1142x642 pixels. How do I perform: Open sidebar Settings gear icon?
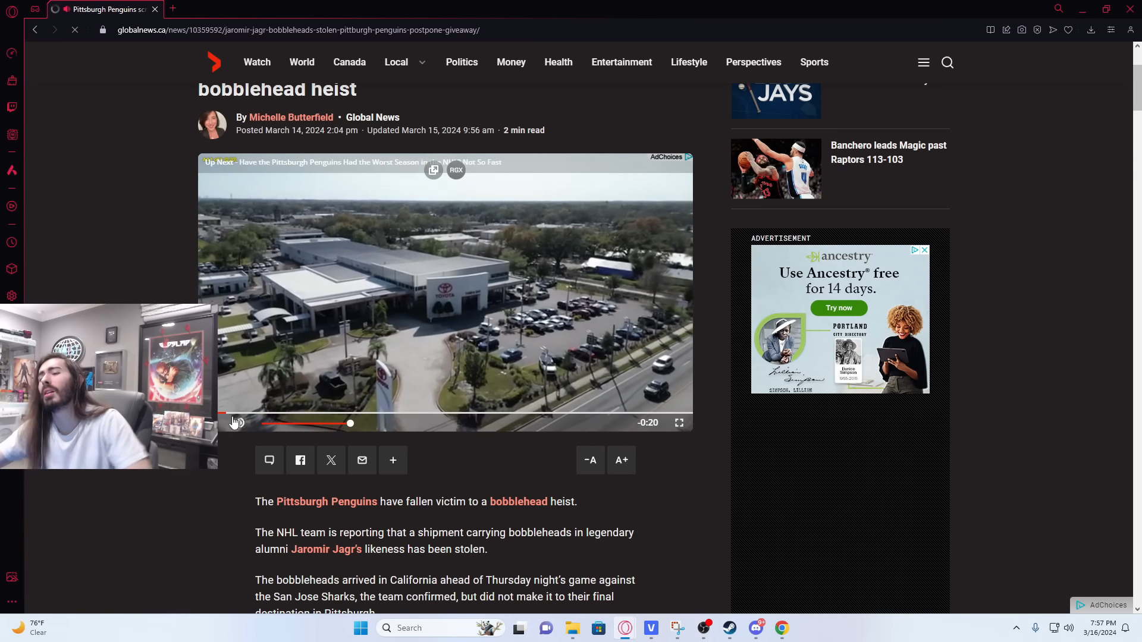(12, 295)
